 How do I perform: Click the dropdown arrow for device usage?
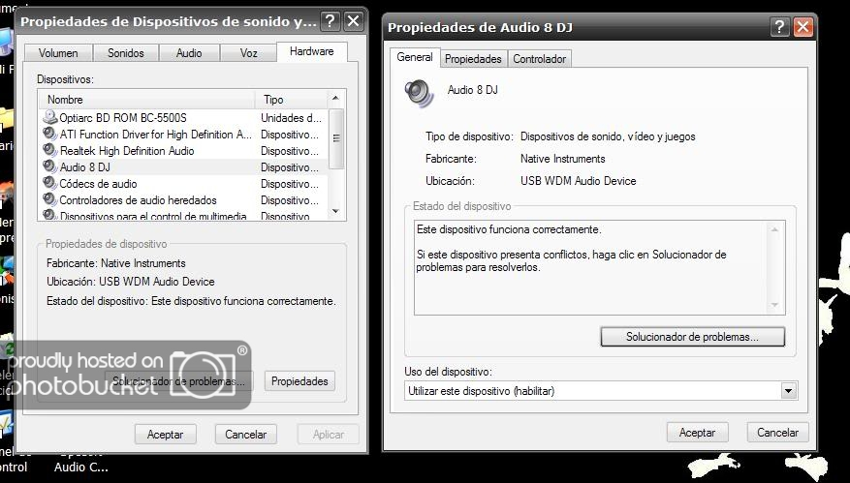point(789,390)
